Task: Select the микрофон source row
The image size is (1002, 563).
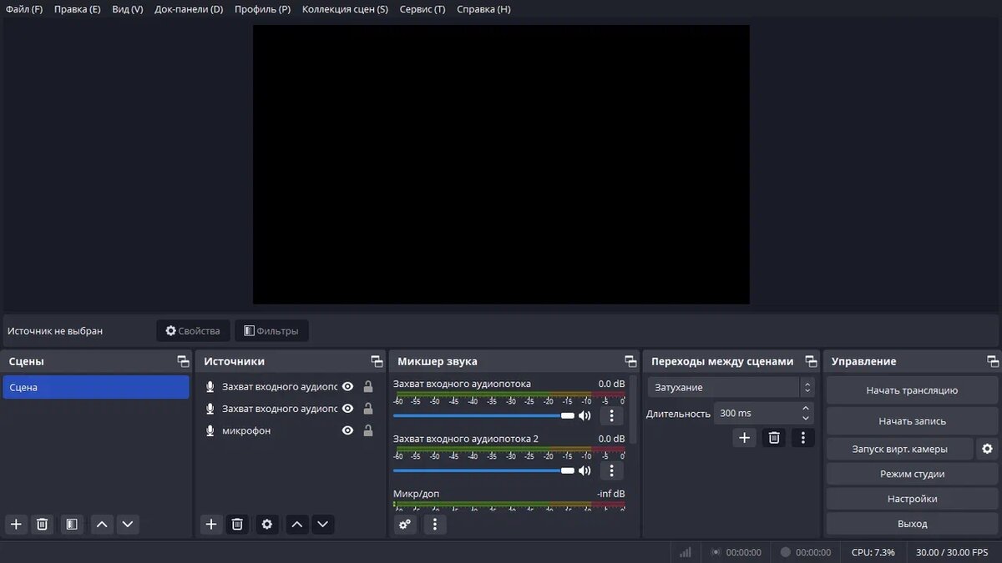Action: pyautogui.click(x=289, y=430)
